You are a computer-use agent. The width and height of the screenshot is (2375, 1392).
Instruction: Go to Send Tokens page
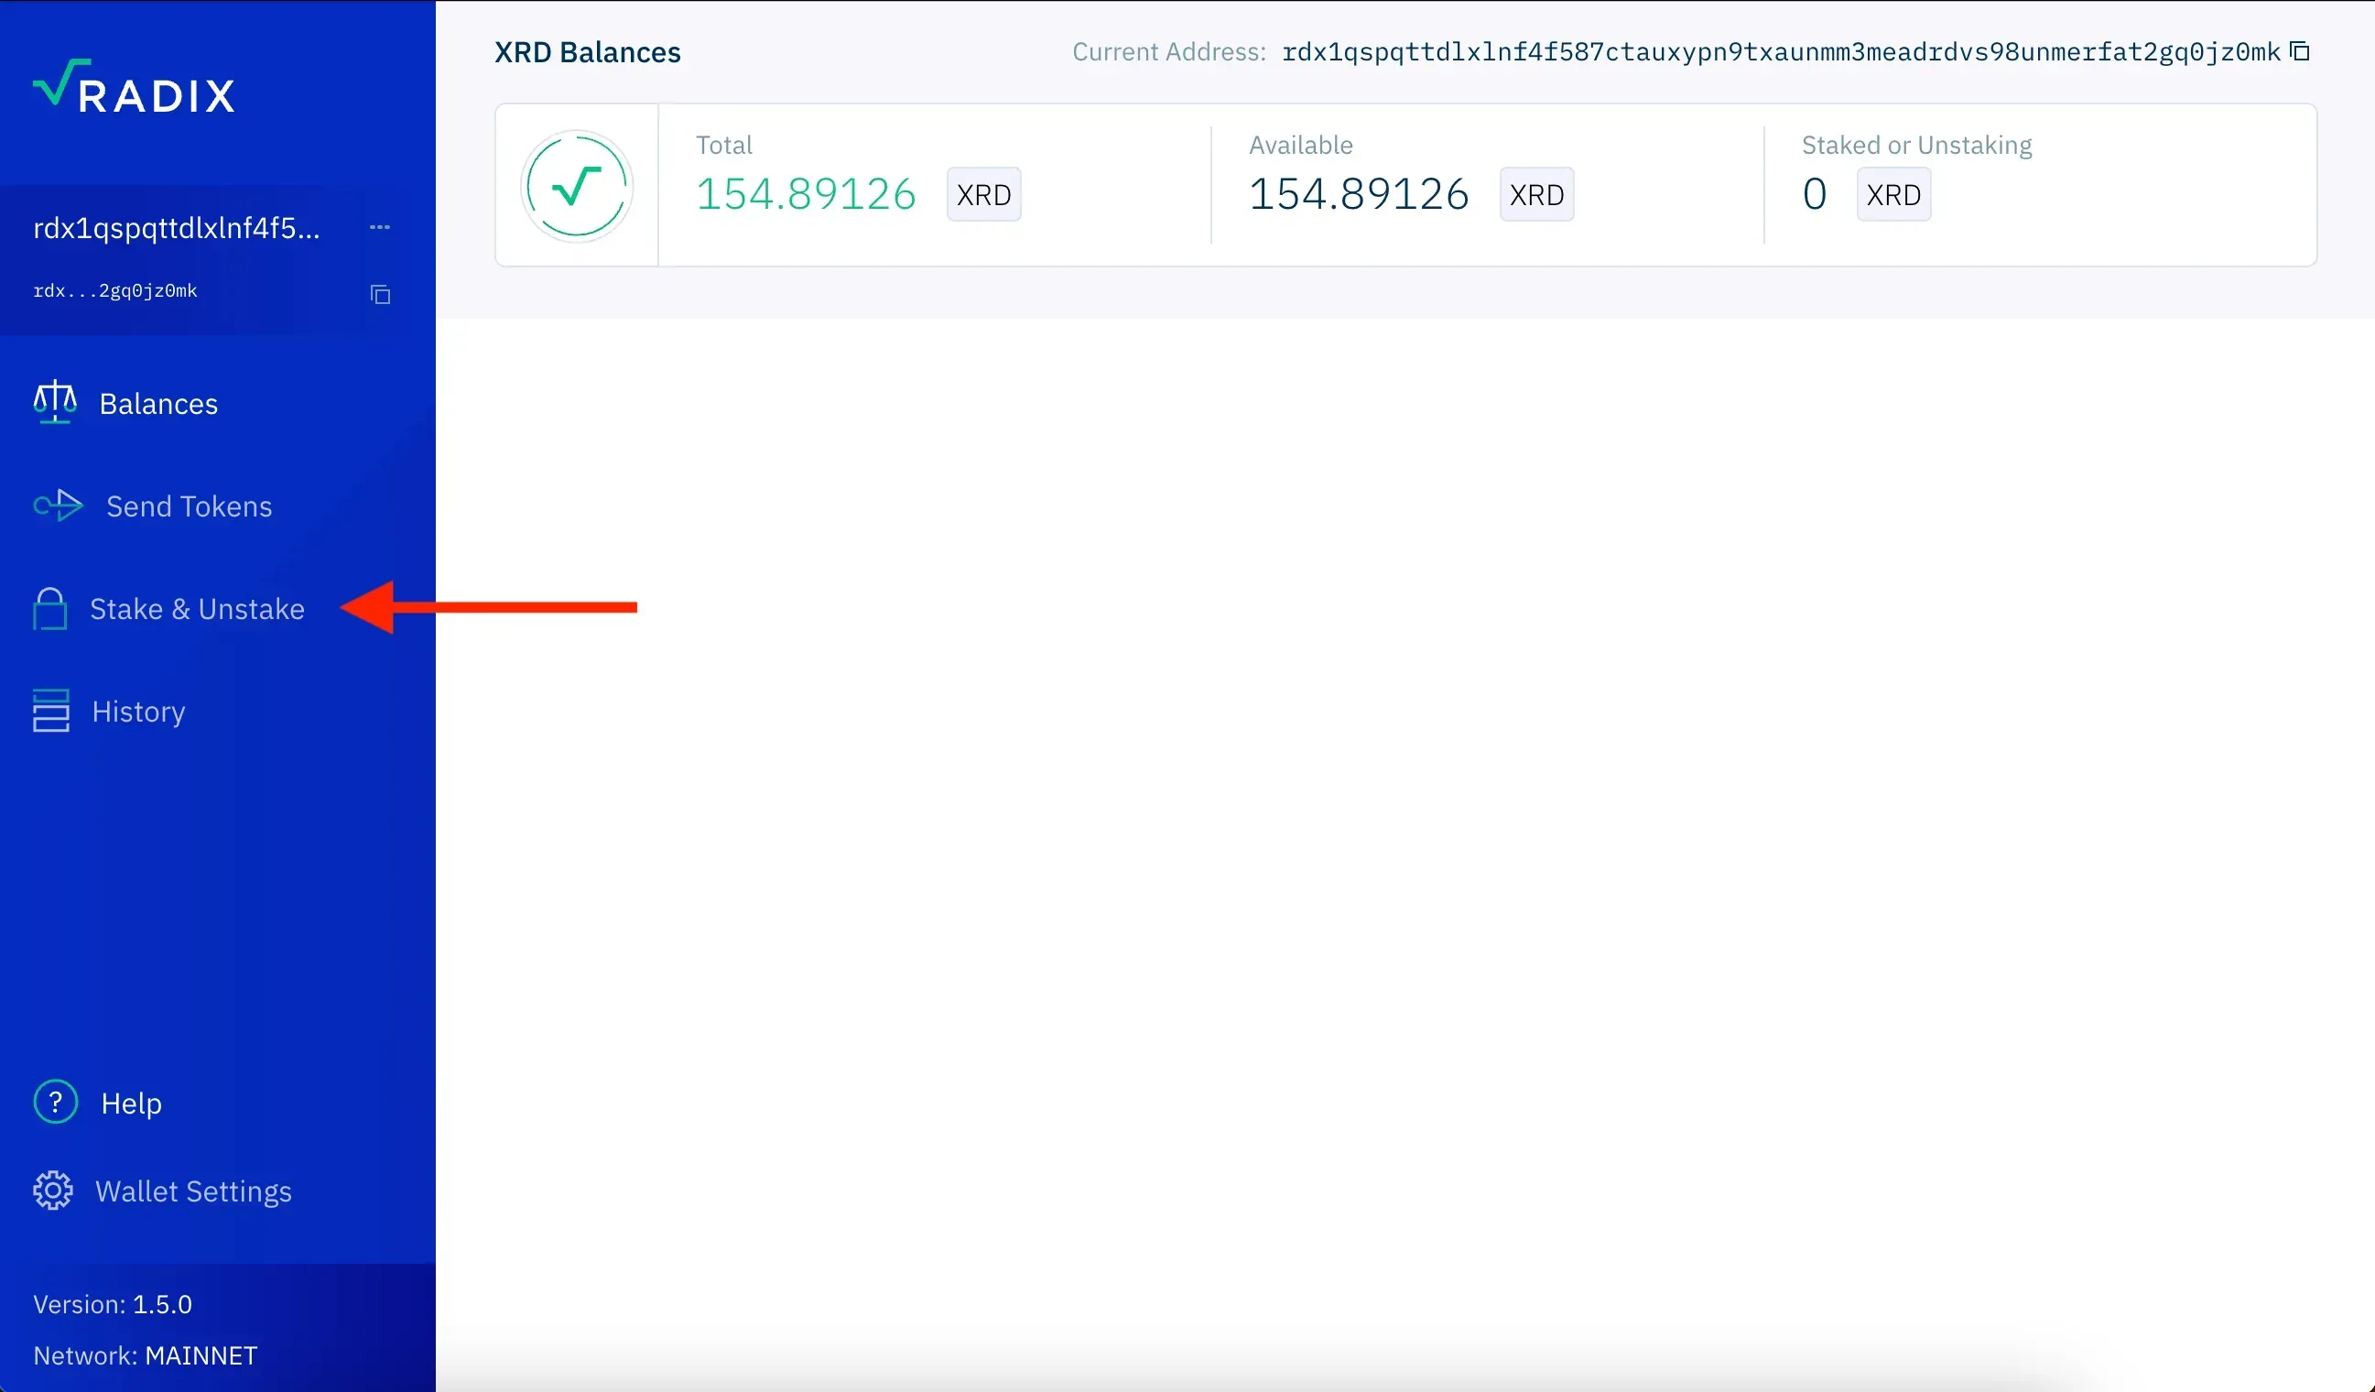[x=189, y=506]
